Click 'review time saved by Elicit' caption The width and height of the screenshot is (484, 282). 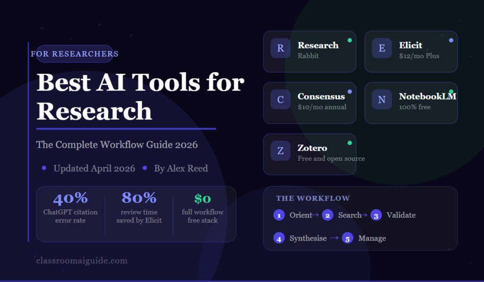[x=139, y=216]
